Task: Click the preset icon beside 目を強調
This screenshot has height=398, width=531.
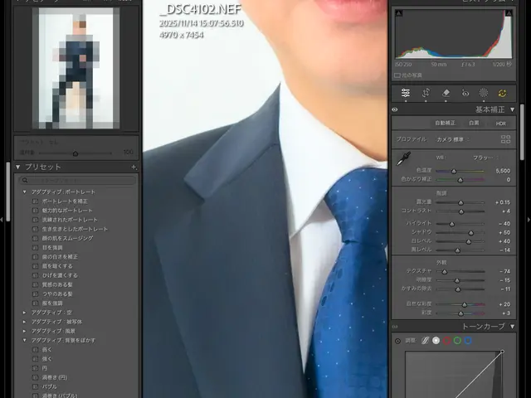Action: (35, 247)
